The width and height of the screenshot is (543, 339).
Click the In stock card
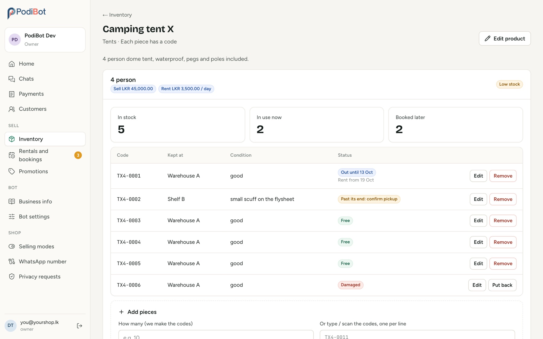click(178, 125)
